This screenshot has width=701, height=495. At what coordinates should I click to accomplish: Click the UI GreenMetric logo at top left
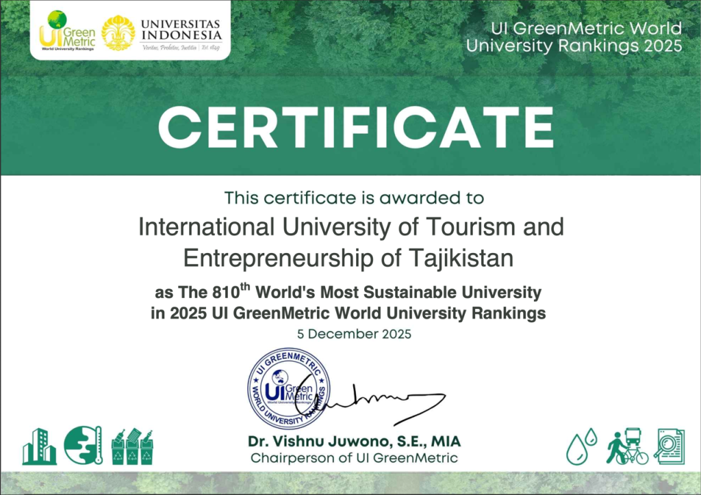coord(66,31)
